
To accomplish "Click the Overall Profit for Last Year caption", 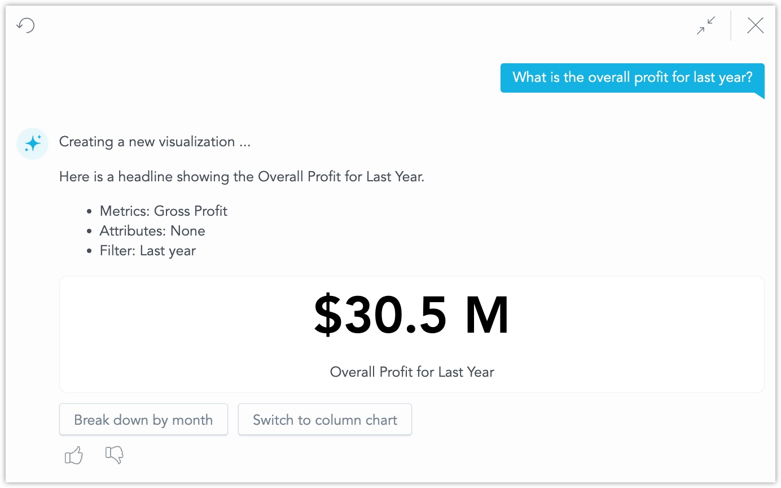I will pos(411,372).
